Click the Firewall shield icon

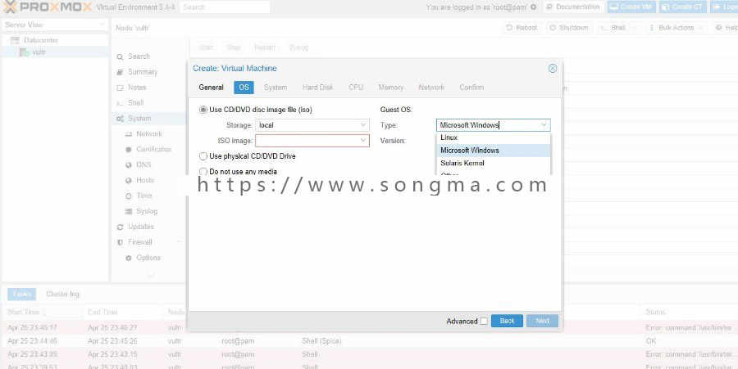coord(120,243)
